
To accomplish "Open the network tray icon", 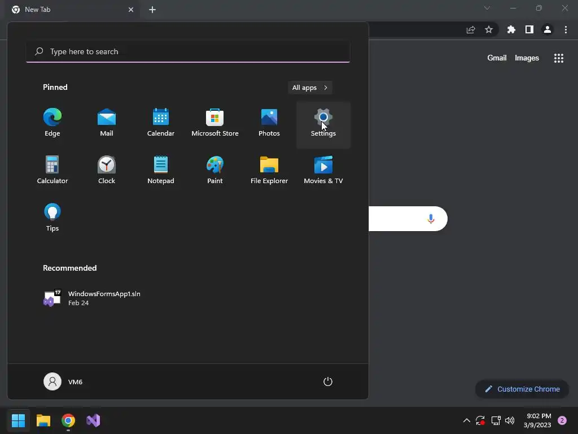I will (496, 420).
